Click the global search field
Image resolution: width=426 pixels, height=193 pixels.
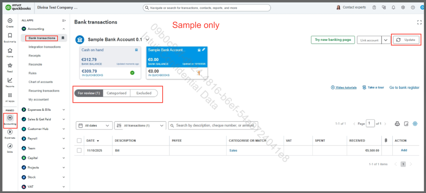[207, 8]
